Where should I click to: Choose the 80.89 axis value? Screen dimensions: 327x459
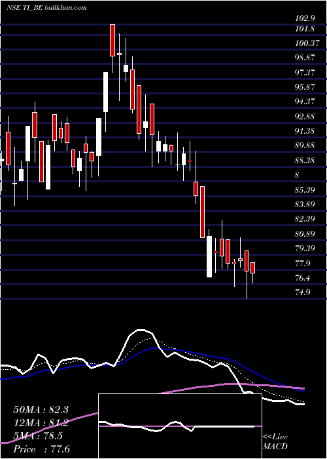[305, 234]
